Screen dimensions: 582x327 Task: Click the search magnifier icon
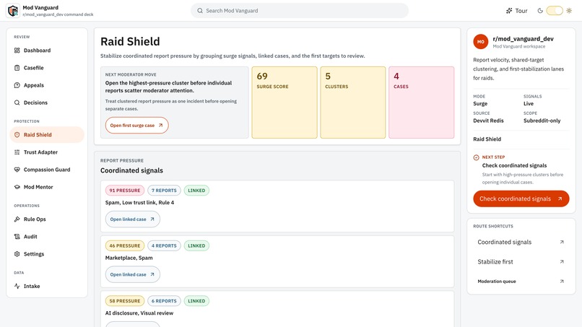pos(200,11)
